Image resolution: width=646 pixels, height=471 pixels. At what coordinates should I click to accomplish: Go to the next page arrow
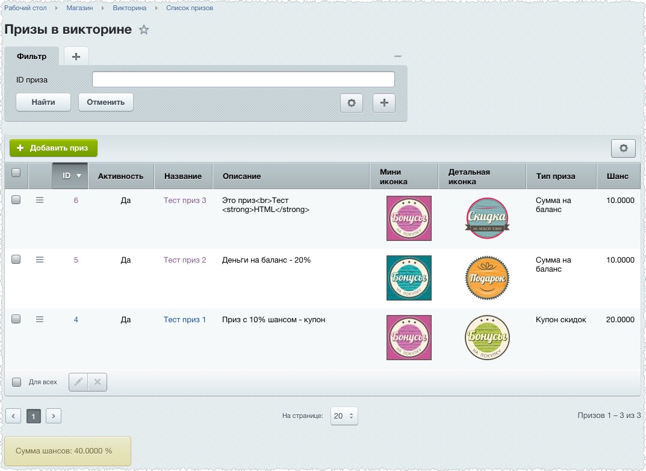click(54, 416)
